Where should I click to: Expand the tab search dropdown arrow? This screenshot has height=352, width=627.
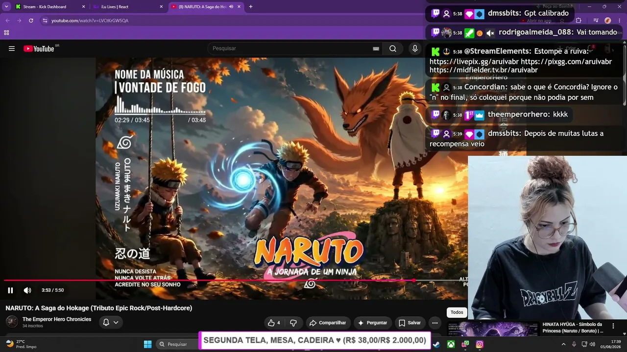[6, 7]
